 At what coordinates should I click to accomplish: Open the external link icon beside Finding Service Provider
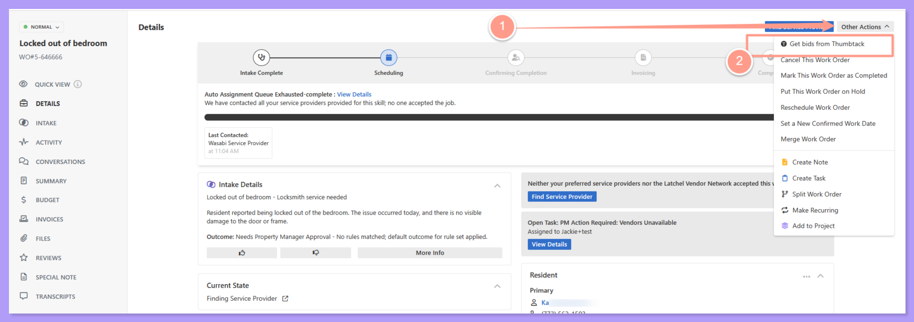point(285,298)
